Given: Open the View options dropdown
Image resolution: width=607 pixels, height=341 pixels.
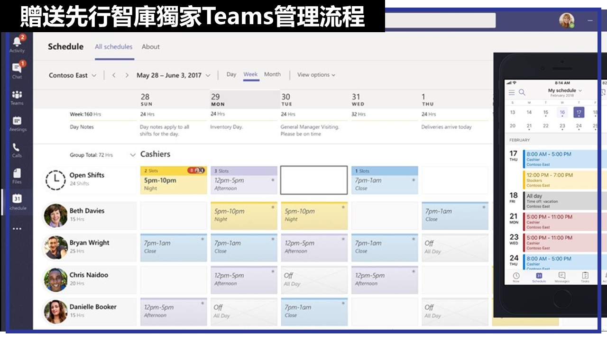Looking at the screenshot, I should pyautogui.click(x=316, y=75).
